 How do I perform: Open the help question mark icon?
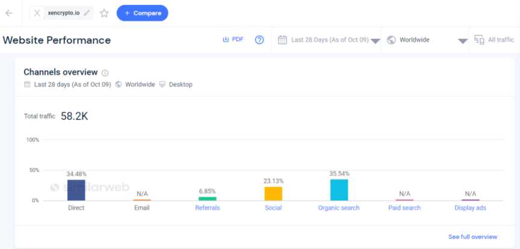tap(259, 40)
